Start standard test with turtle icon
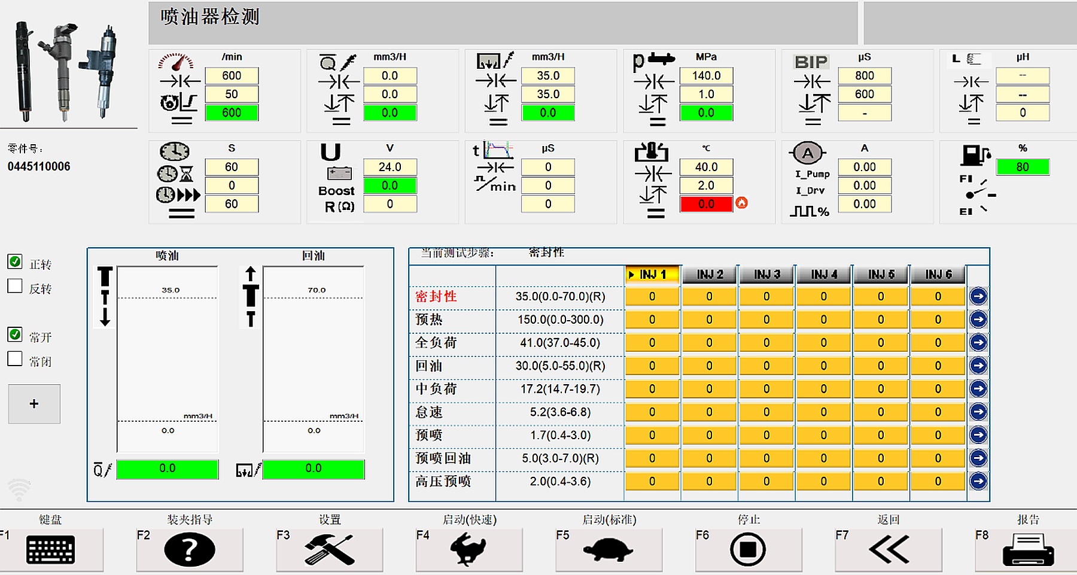Image resolution: width=1077 pixels, height=575 pixels. click(609, 549)
